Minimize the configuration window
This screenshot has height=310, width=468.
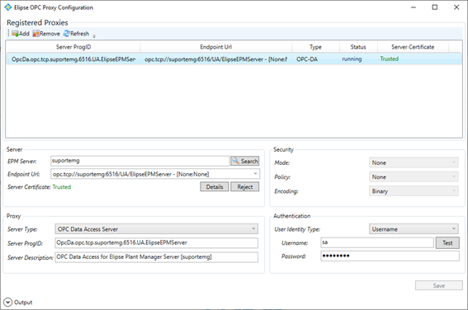pyautogui.click(x=414, y=7)
